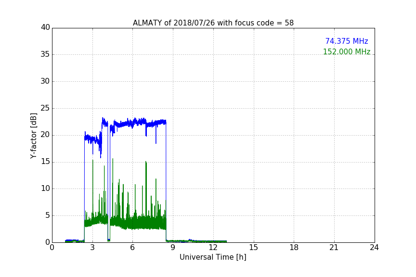Click y-axis tick label '25'
Screen dimensions: 416x277
[45, 108]
